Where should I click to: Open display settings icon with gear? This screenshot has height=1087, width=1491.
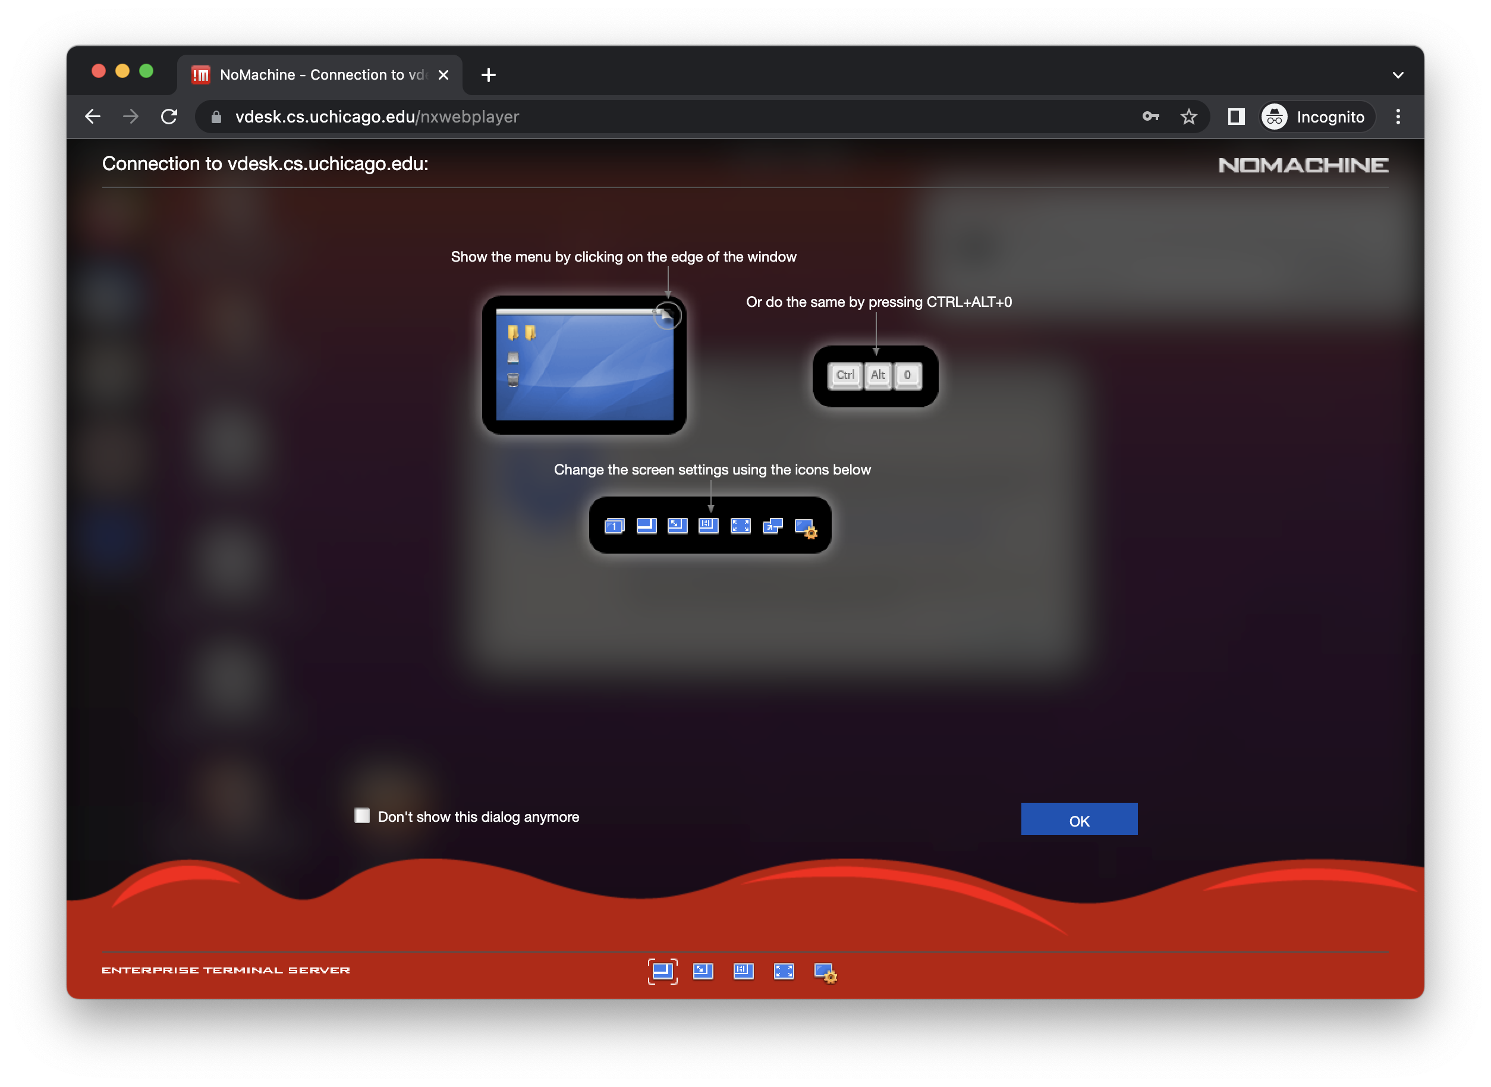pyautogui.click(x=825, y=972)
